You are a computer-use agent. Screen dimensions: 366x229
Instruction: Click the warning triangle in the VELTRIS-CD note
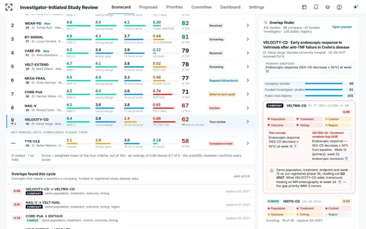pyautogui.click(x=271, y=170)
